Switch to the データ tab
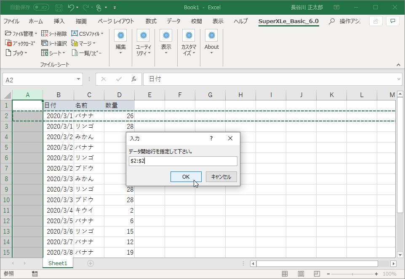Viewport: 405px width, 279px height. click(173, 21)
